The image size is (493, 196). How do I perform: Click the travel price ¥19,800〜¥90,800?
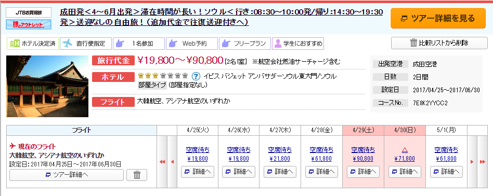pyautogui.click(x=180, y=61)
